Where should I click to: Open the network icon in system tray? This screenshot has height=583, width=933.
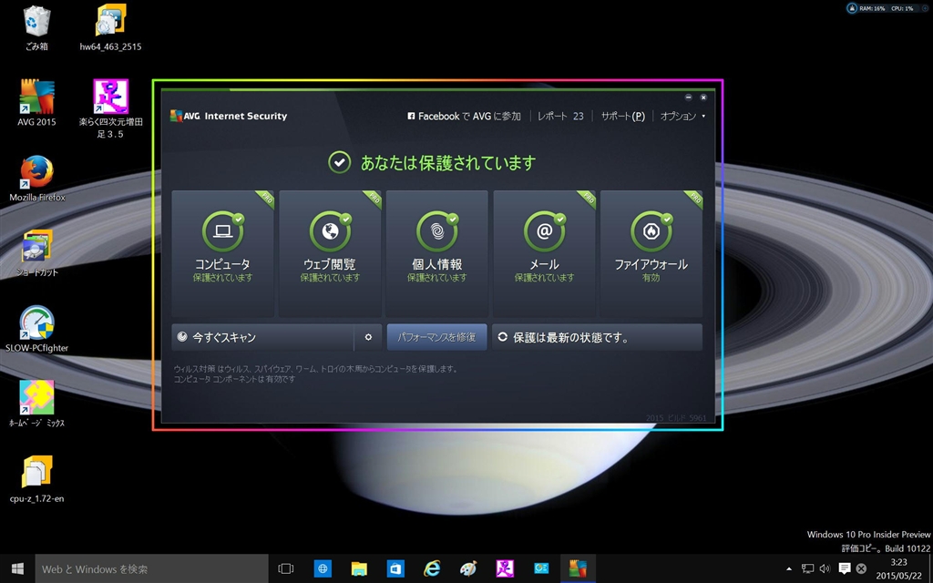click(807, 568)
